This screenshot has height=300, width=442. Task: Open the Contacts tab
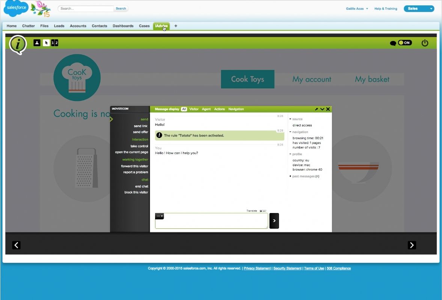point(100,26)
